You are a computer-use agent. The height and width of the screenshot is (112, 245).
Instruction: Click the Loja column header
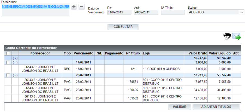[x=163, y=53]
